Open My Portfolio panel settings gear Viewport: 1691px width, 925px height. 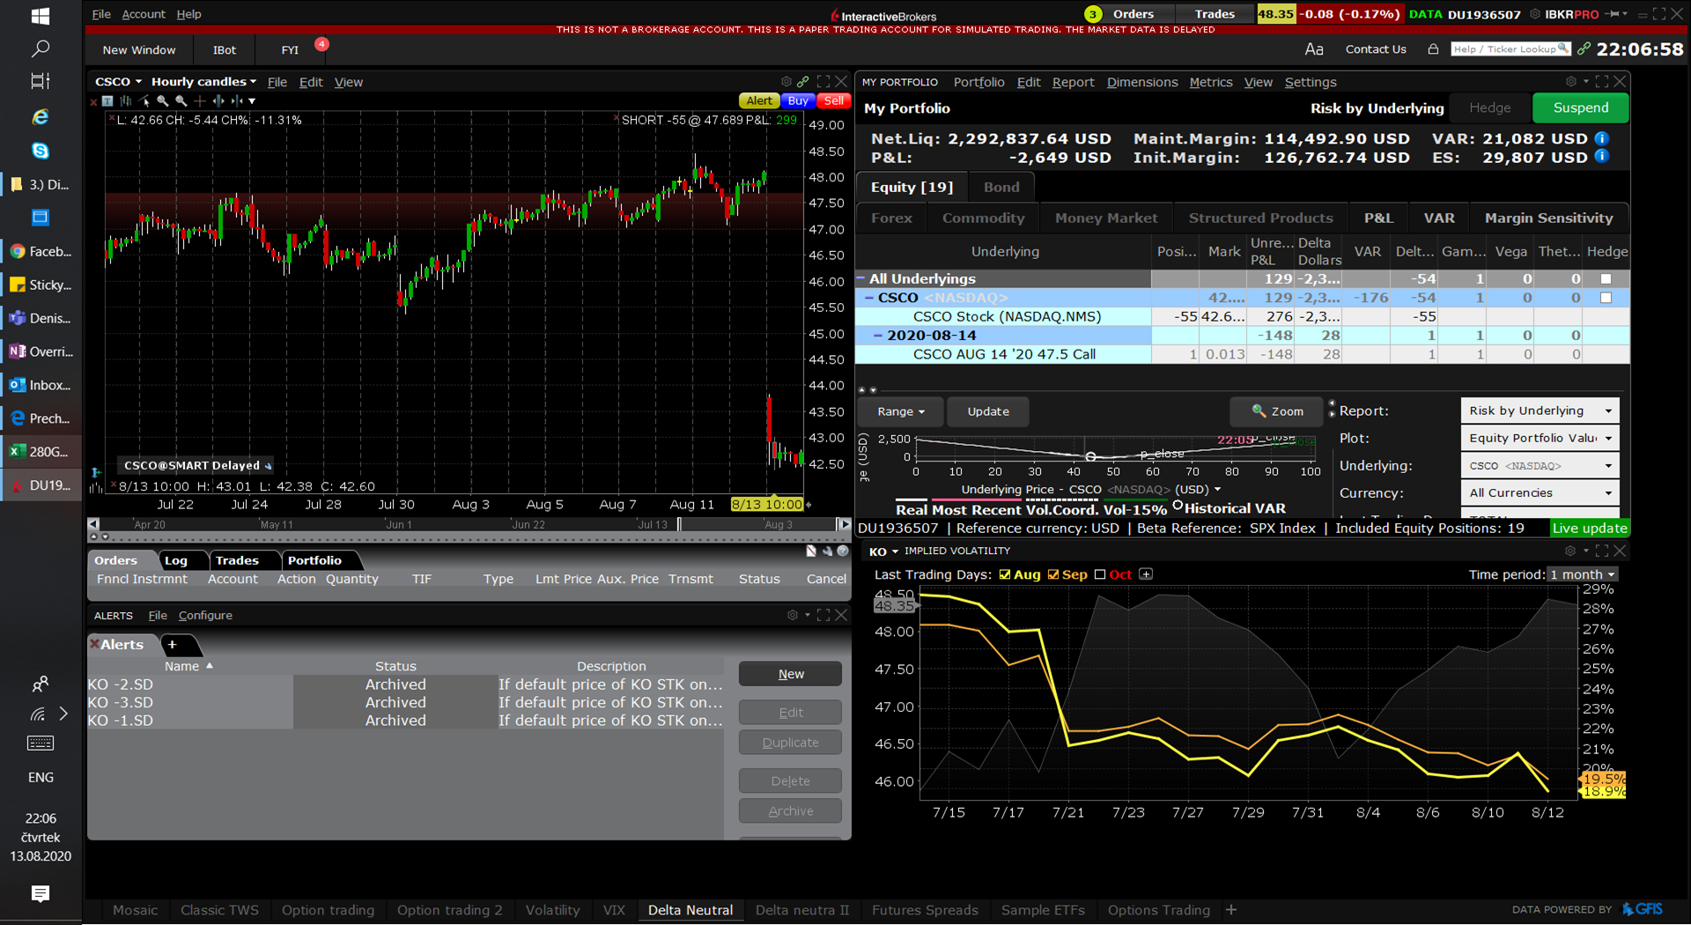click(x=1570, y=81)
